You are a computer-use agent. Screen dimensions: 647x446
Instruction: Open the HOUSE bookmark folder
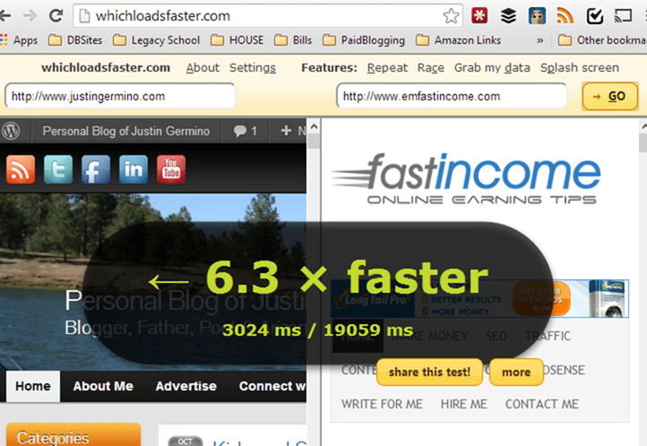click(x=237, y=40)
